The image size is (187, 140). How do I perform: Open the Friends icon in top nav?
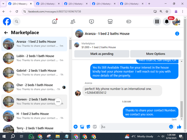coord(73,22)
